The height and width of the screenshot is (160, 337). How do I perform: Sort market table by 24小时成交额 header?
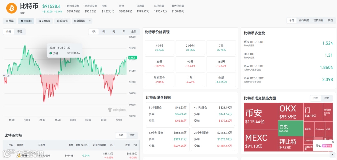tap(100, 145)
